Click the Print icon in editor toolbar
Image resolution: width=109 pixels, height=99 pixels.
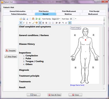point(24,19)
